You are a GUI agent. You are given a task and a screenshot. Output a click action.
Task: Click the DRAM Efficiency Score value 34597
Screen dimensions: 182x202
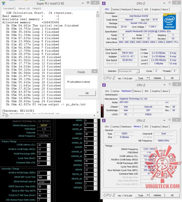click(44, 125)
